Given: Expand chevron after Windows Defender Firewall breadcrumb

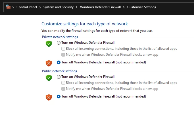Looking at the screenshot, I should coord(124,7).
